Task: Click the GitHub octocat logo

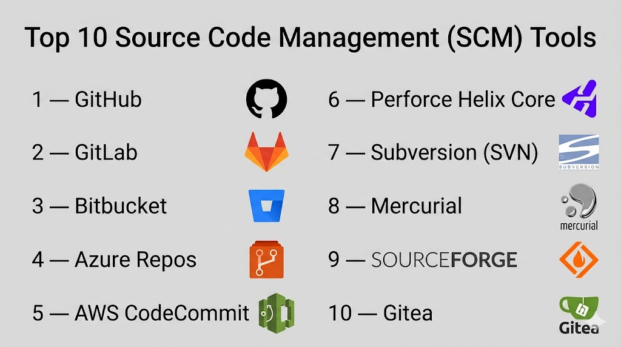Action: tap(266, 99)
